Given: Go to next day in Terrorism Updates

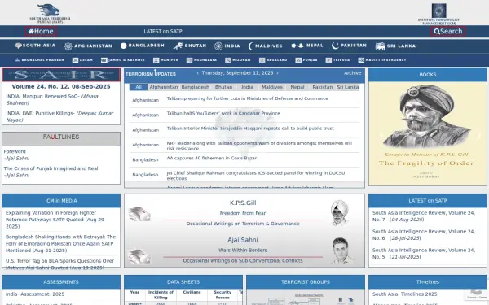Looking at the screenshot, I should [277, 73].
